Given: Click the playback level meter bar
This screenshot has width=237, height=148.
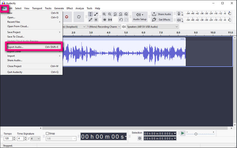Looking at the screenshot, I should coord(206,20).
